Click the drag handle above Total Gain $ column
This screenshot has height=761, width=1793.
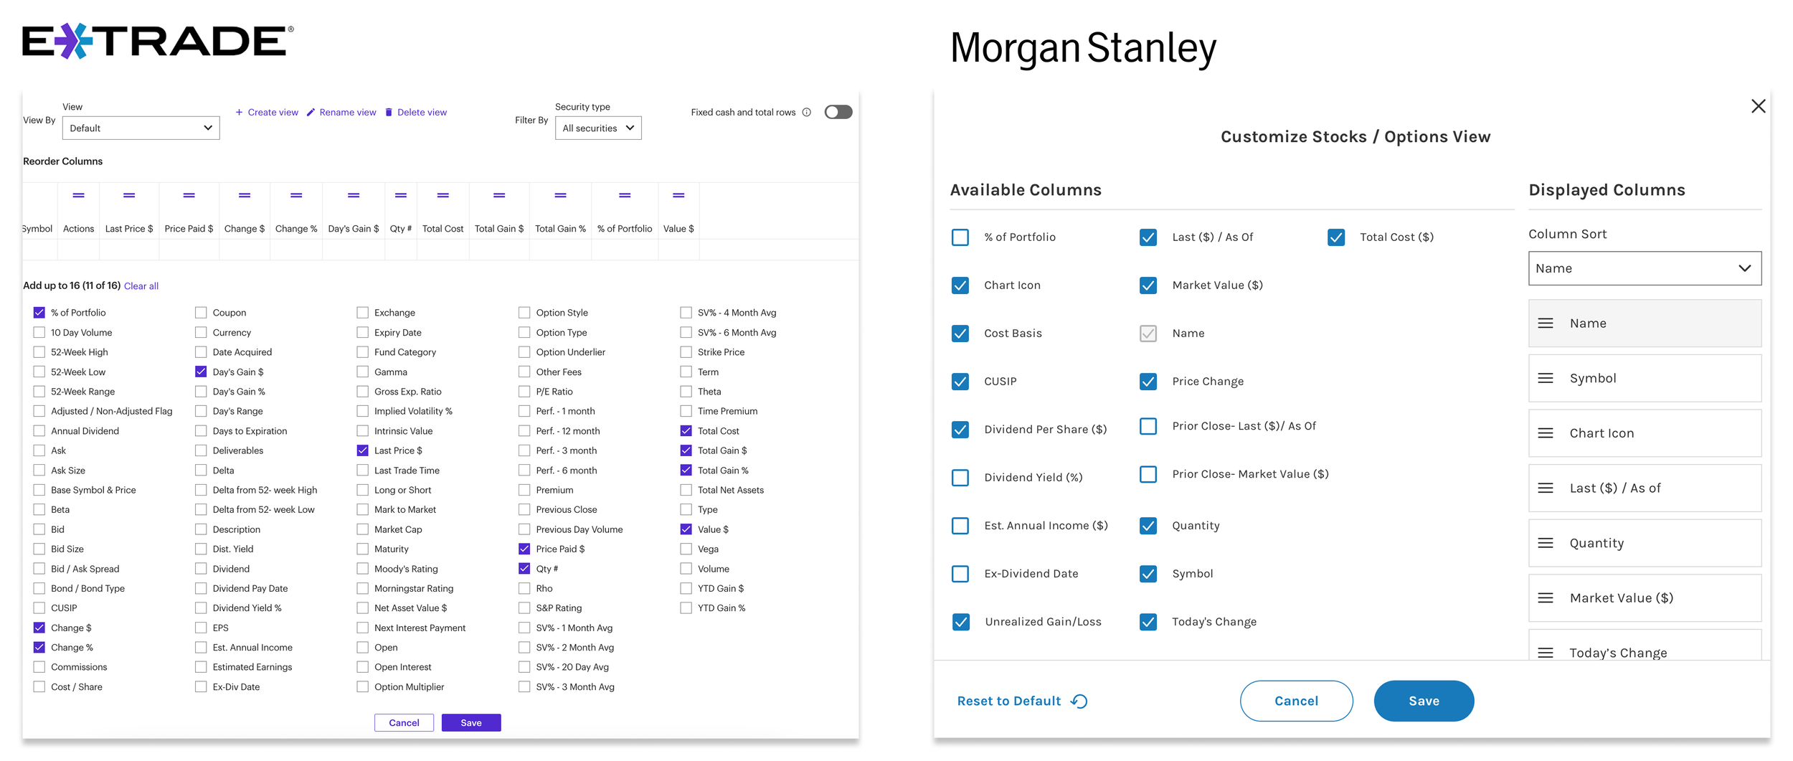[499, 195]
